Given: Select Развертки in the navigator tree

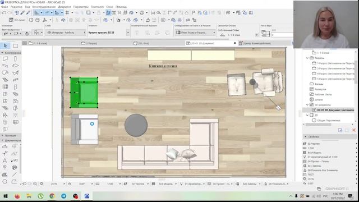Looking at the screenshot, I should pos(320,89).
